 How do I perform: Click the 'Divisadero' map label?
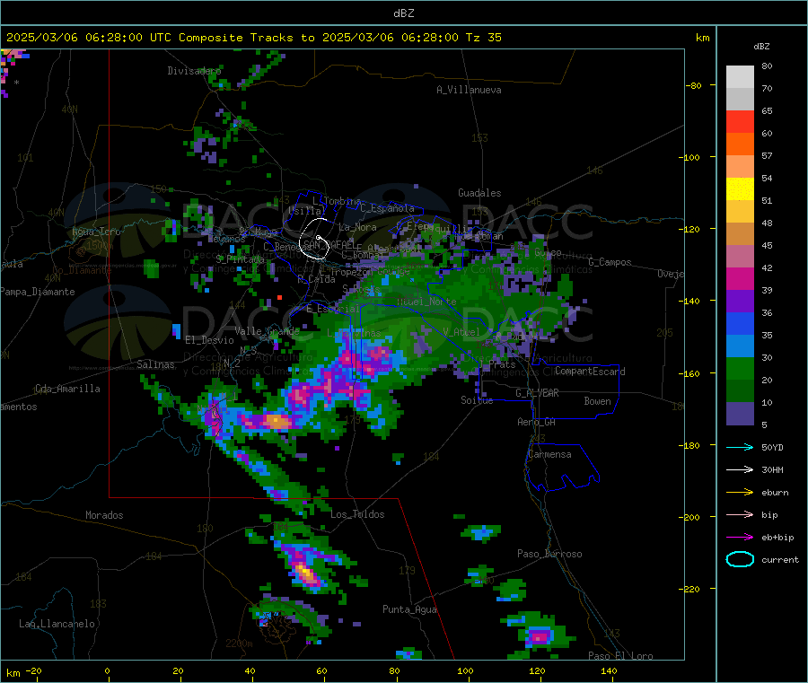194,71
